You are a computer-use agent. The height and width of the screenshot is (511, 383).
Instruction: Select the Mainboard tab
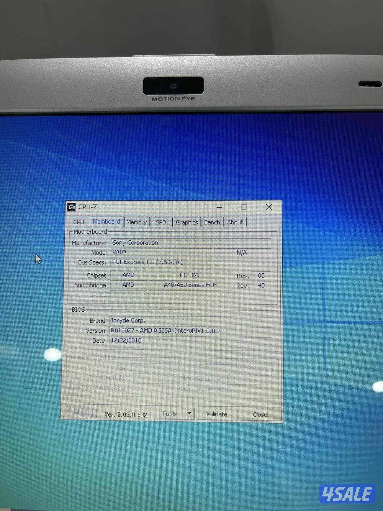tap(106, 222)
